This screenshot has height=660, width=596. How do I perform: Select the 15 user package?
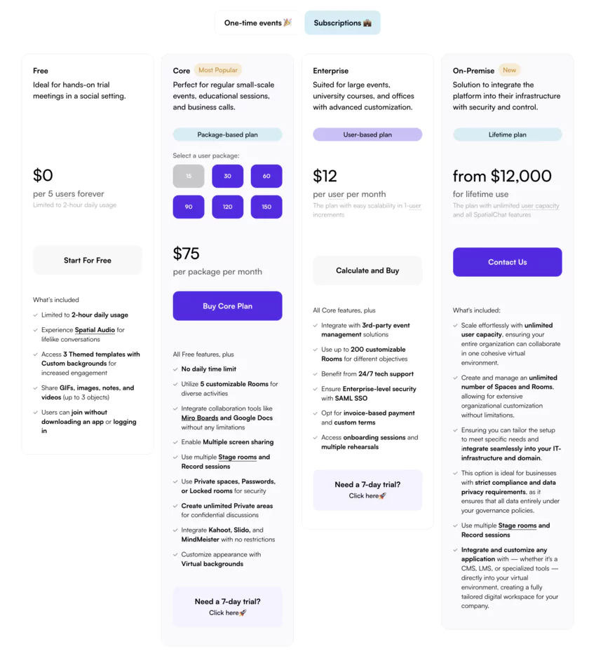pyautogui.click(x=188, y=176)
